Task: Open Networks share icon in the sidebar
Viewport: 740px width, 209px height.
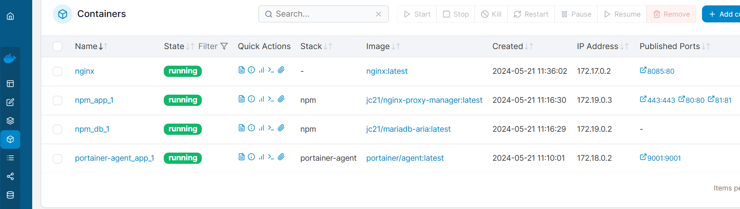Action: coord(10,177)
